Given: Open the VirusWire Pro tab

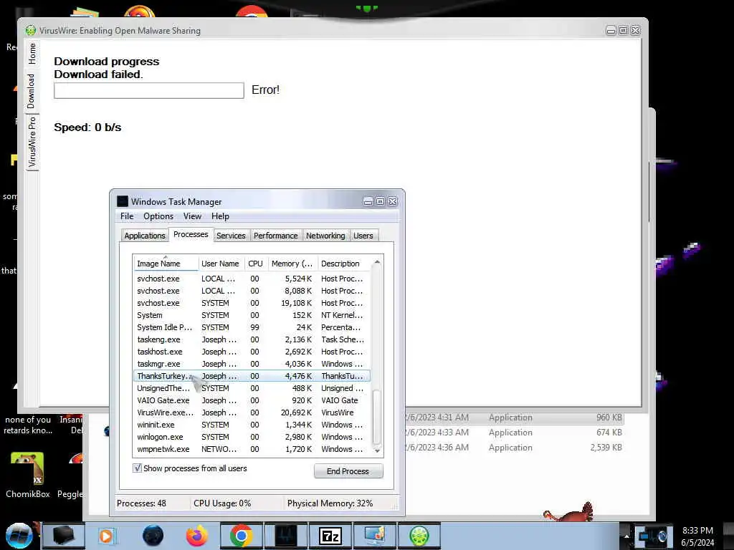Looking at the screenshot, I should (x=32, y=143).
